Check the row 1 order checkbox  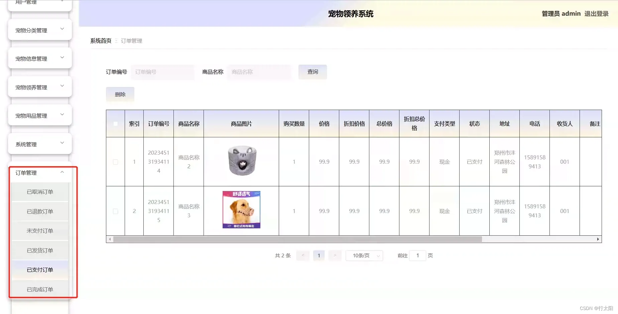pyautogui.click(x=115, y=162)
